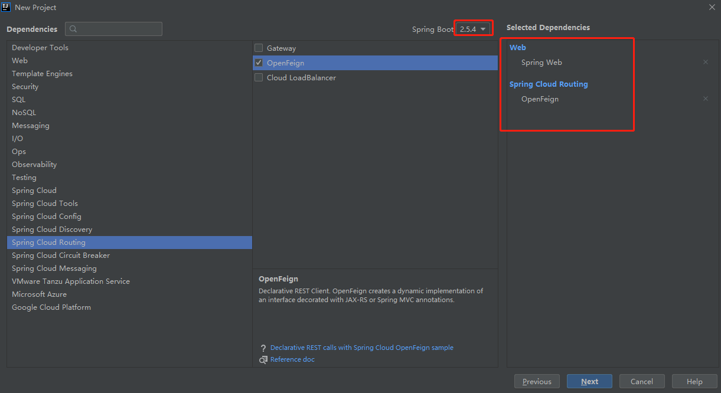Select Microsoft Azure category
The height and width of the screenshot is (393, 721).
coord(129,294)
